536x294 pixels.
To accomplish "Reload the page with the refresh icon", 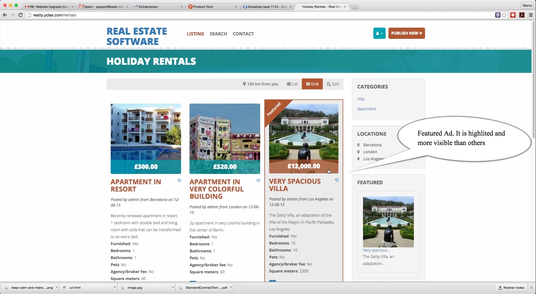I will (x=20, y=15).
